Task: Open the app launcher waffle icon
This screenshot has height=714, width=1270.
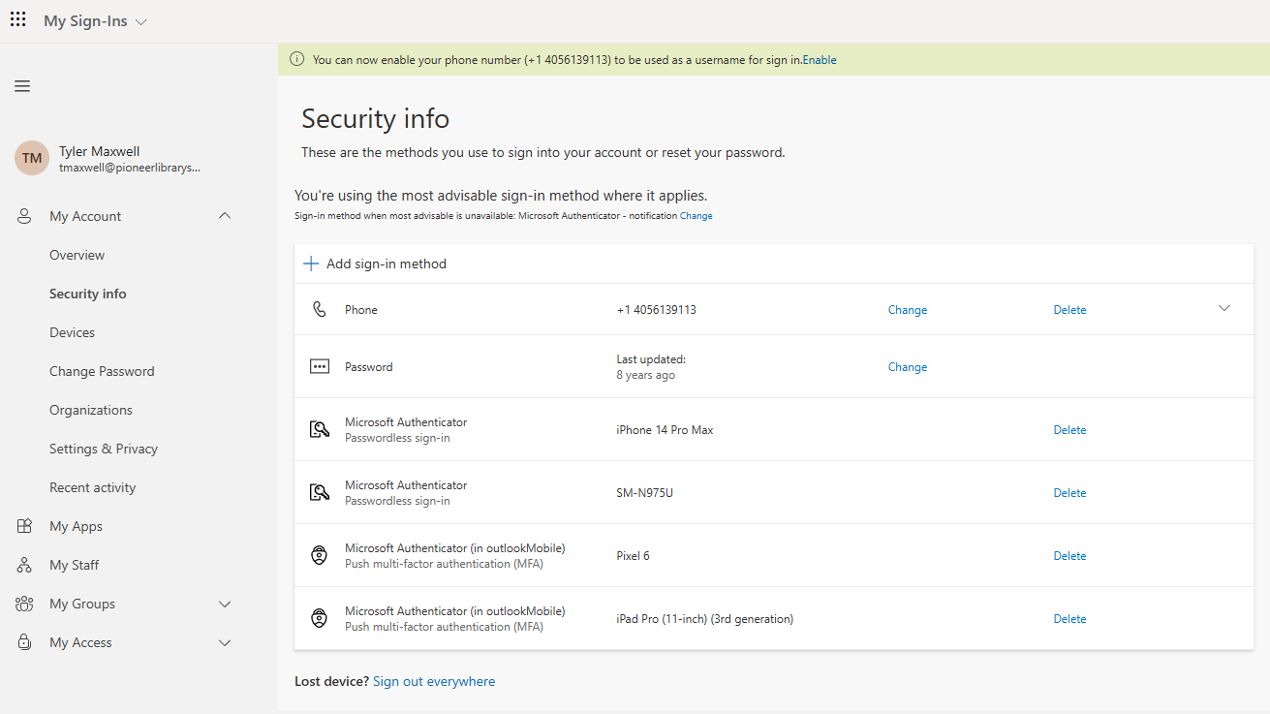Action: pyautogui.click(x=18, y=20)
